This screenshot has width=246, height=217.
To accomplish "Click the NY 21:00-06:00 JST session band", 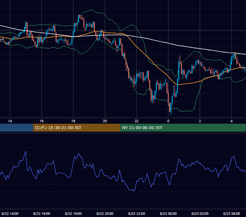I will click(x=183, y=128).
